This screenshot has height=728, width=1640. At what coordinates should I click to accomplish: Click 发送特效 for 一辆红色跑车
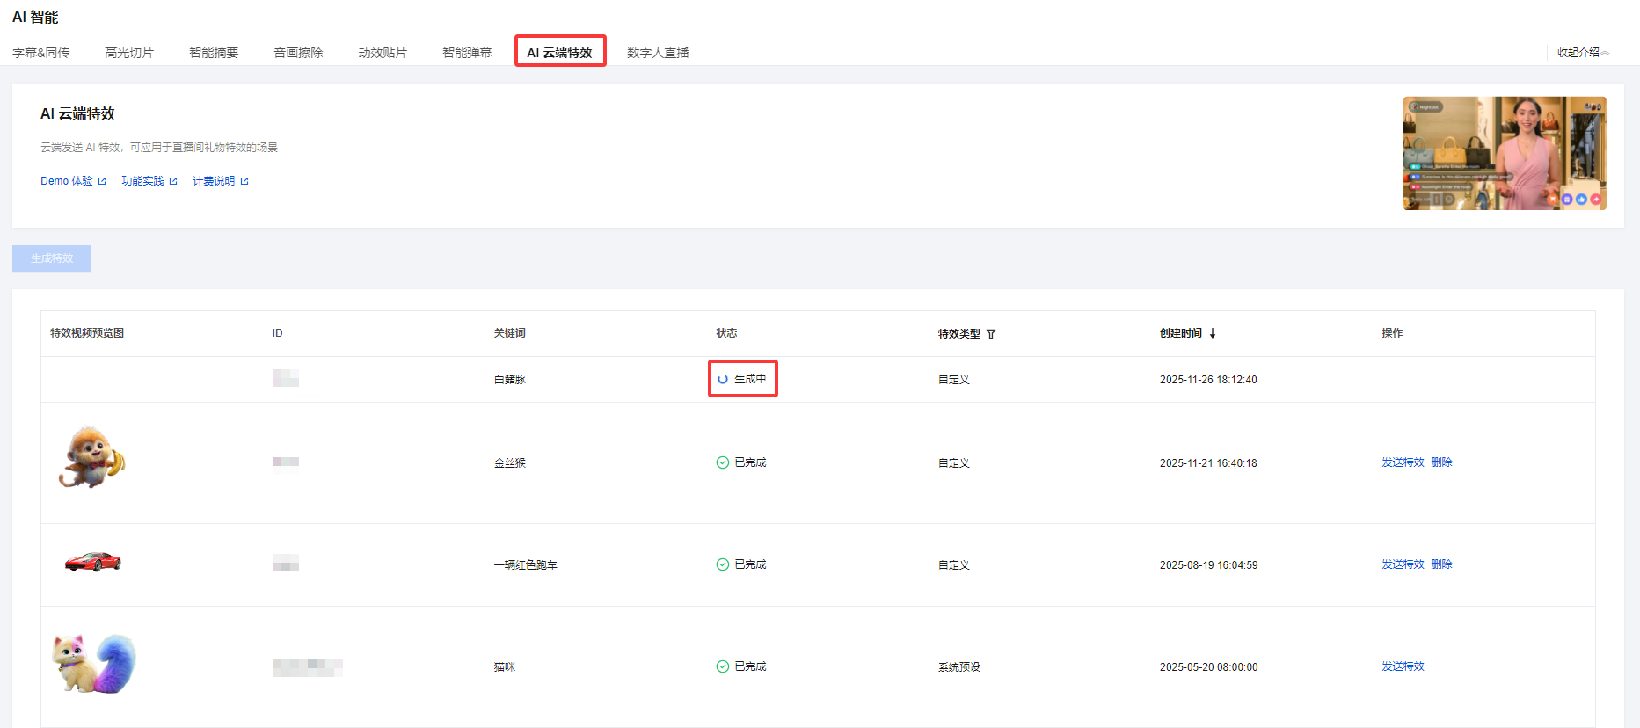(x=1403, y=564)
